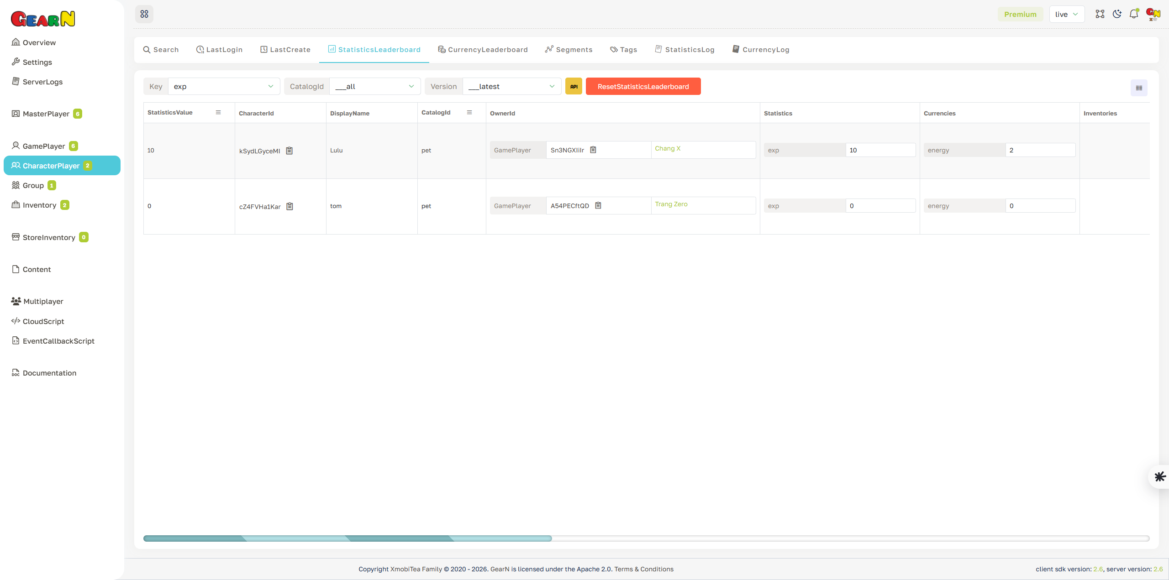The width and height of the screenshot is (1169, 580).
Task: Open the CatalogId column filter icon
Action: (469, 112)
